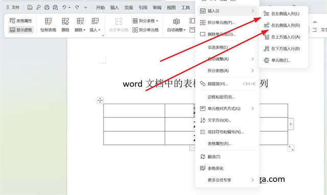The height and width of the screenshot is (195, 327).
Task: Select 单元格(E) in insert submenu
Action: pos(284,60)
